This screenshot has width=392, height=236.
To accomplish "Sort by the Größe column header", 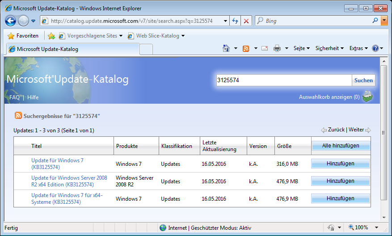I will pos(284,146).
